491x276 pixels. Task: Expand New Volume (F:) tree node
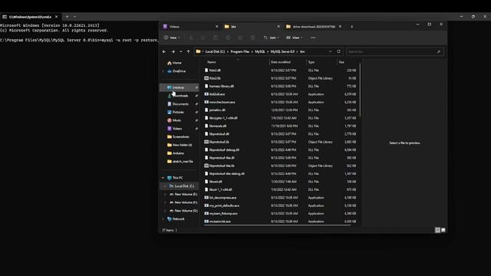tap(165, 202)
